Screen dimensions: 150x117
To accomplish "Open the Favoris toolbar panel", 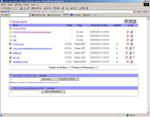I will point(48,8).
